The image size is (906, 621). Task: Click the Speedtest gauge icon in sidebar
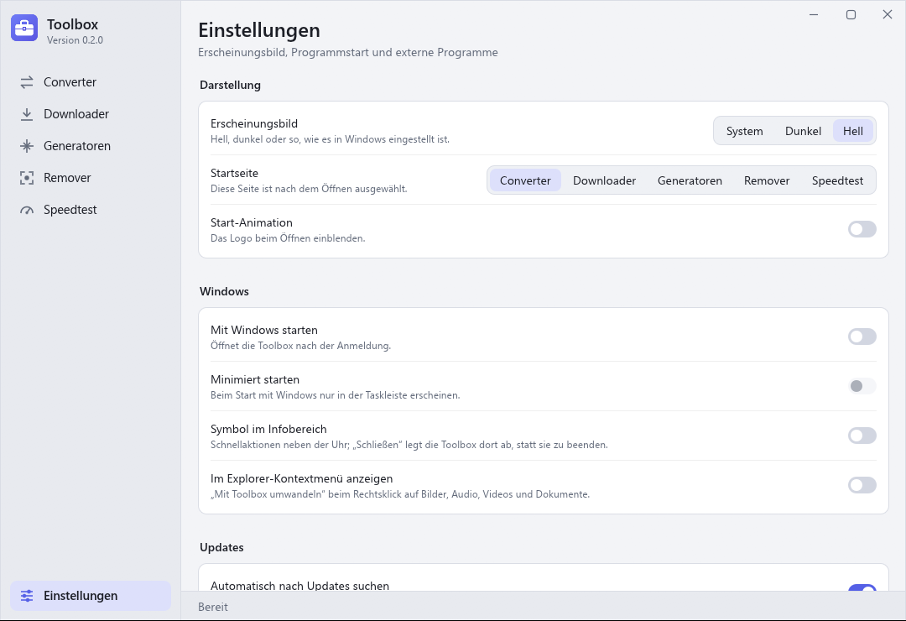[x=27, y=210]
